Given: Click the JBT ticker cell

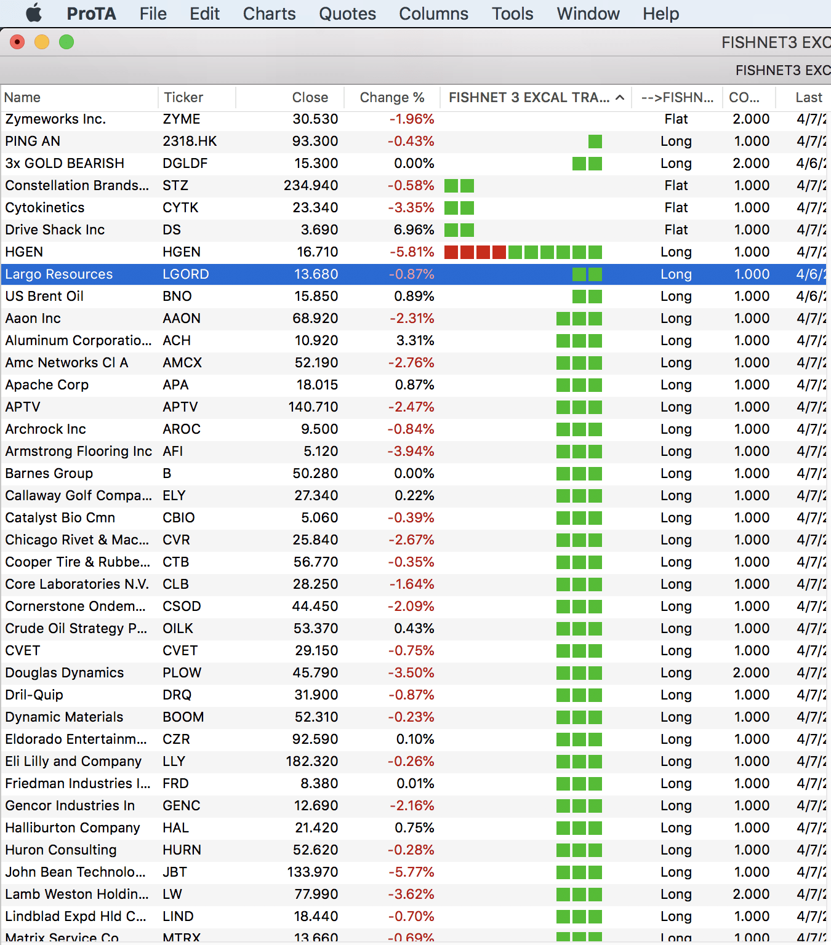Looking at the screenshot, I should (x=175, y=872).
